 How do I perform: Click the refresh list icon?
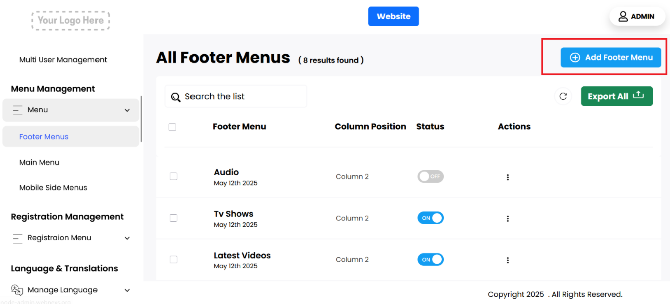pos(563,96)
